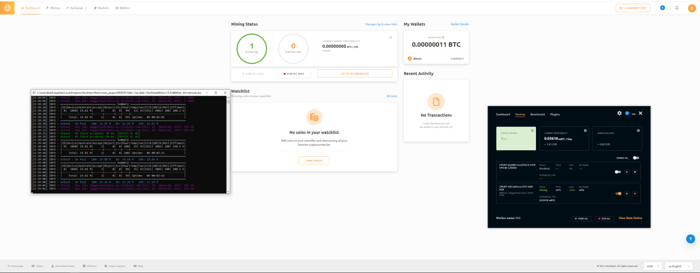This screenshot has width=700, height=273.
Task: Click the Bitcoin wallet row
Action: [x=436, y=59]
